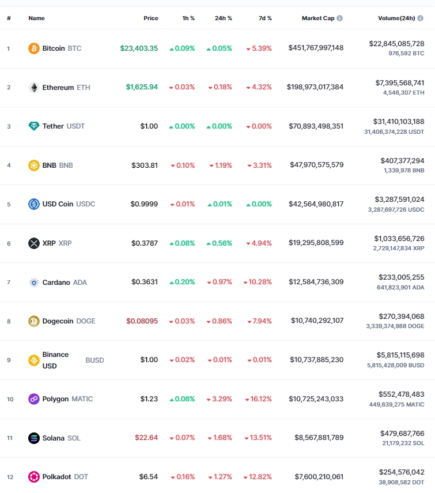435x493 pixels.
Task: Open the Volume(24h) info icon
Action: [420, 18]
